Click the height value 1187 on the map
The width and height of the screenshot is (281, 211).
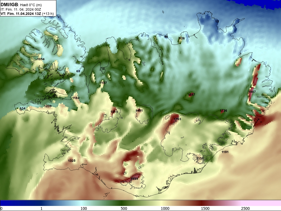[x=103, y=83]
